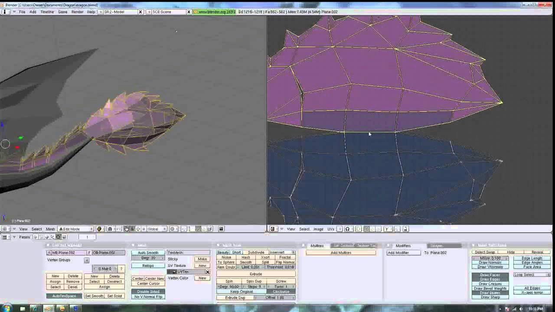
Task: Click the render preview icon in 3D header
Action: tap(221, 229)
